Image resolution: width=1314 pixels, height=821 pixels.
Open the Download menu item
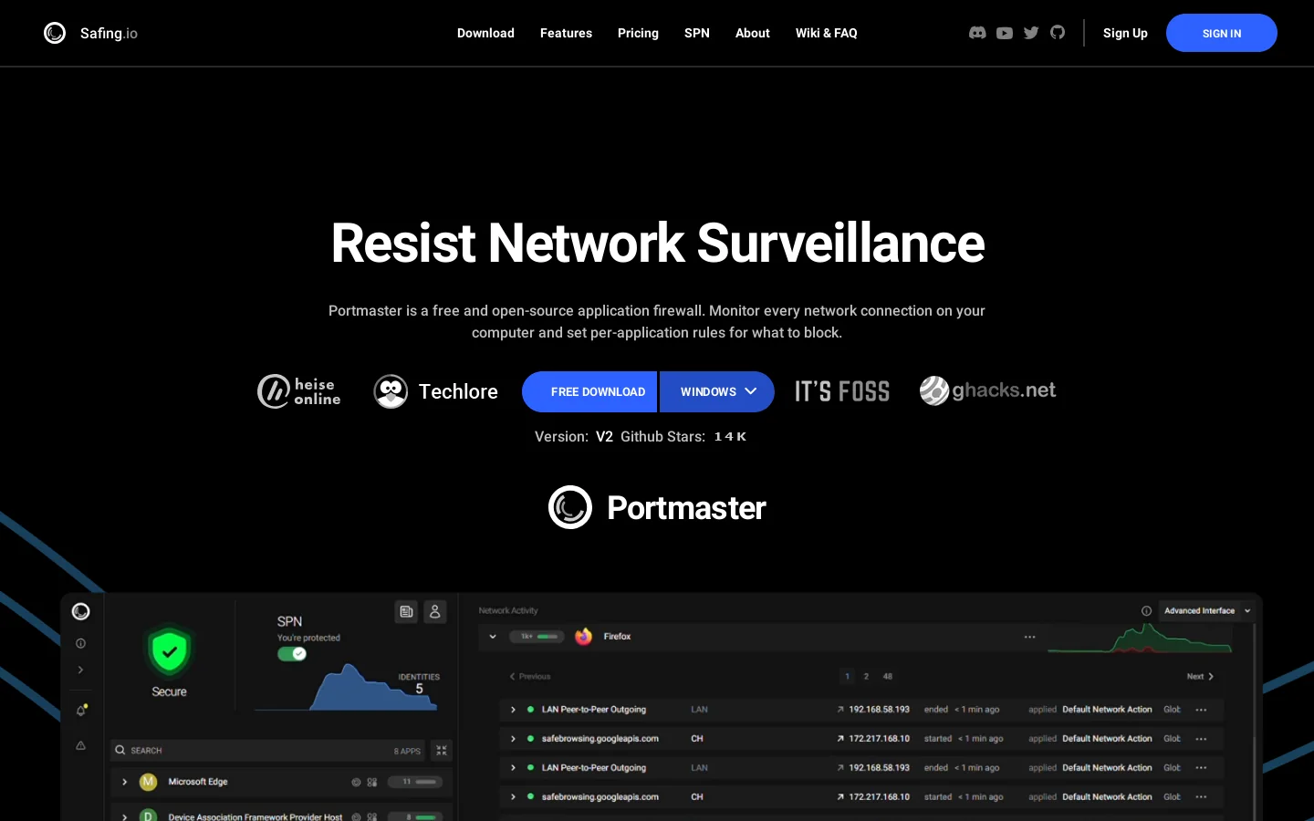coord(485,33)
